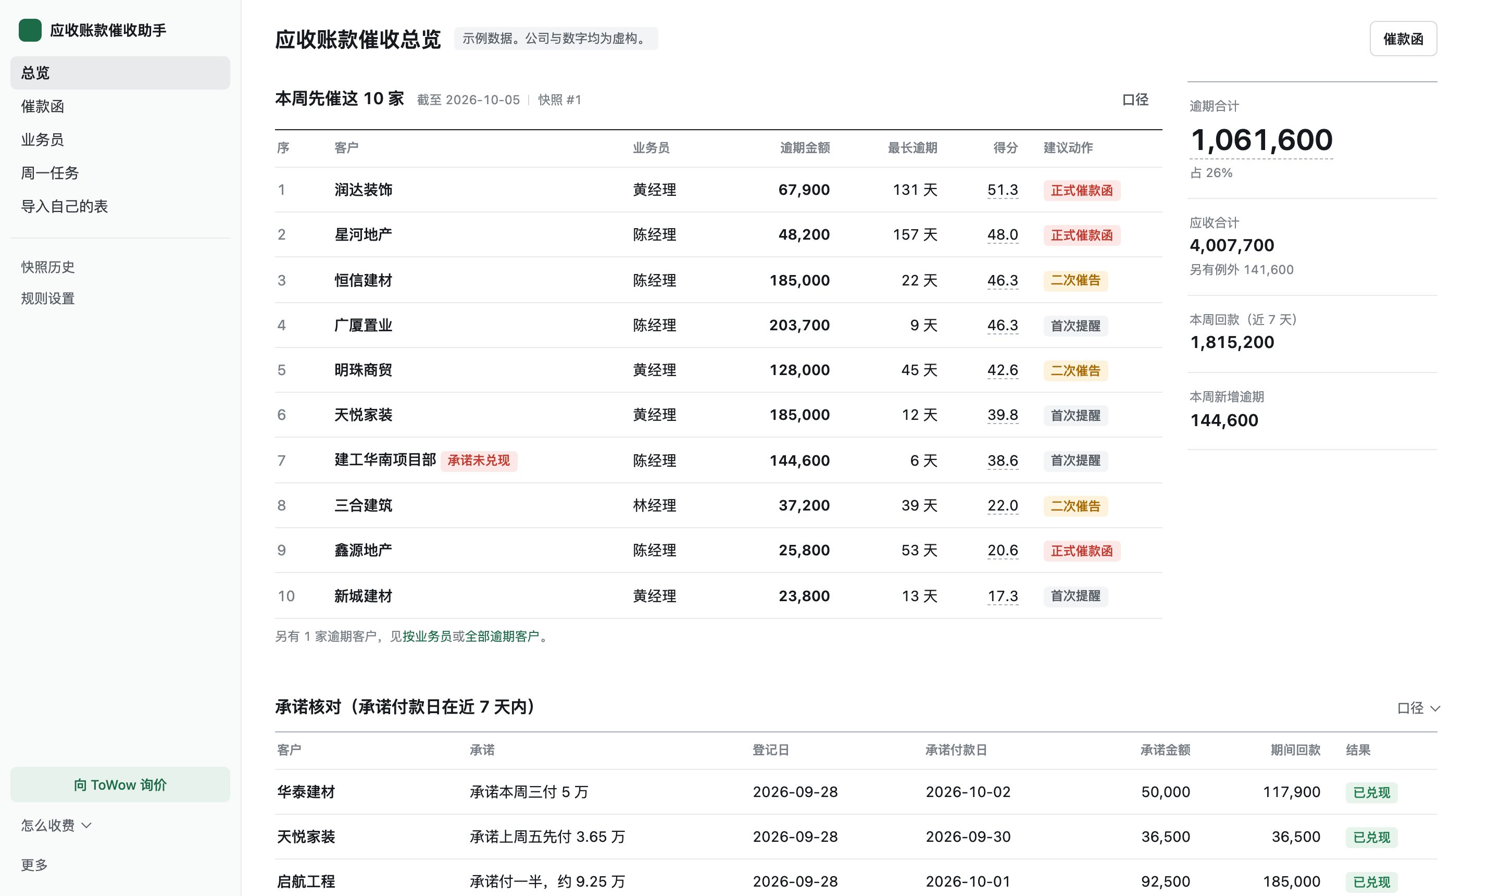Follow the 全部逾期客户 link
This screenshot has width=1500, height=896.
point(502,636)
